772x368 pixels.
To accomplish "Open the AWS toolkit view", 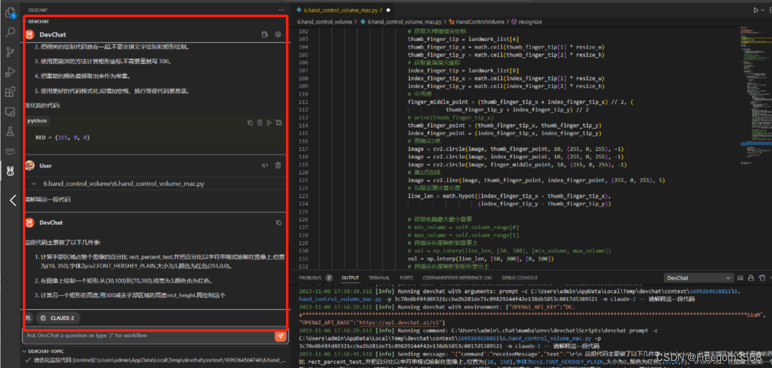I will 10,151.
